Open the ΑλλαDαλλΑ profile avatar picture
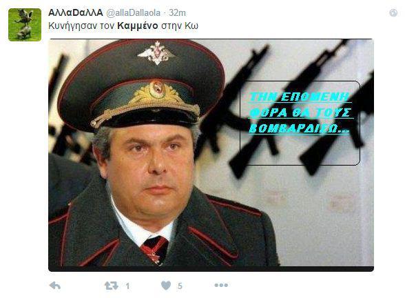Image resolution: width=405 pixels, height=298 pixels. tap(25, 25)
